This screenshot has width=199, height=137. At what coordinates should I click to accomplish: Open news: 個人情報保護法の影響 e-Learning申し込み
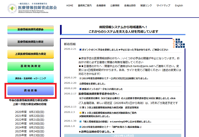coord(116,122)
